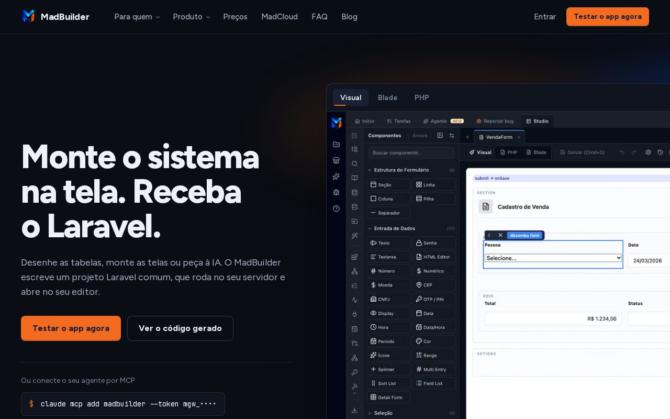
Task: Click the projects folder icon in left rail
Action: coord(336,144)
